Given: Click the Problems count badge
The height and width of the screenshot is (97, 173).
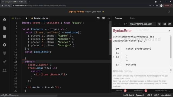Looking at the screenshot, I should [x=146, y=91].
